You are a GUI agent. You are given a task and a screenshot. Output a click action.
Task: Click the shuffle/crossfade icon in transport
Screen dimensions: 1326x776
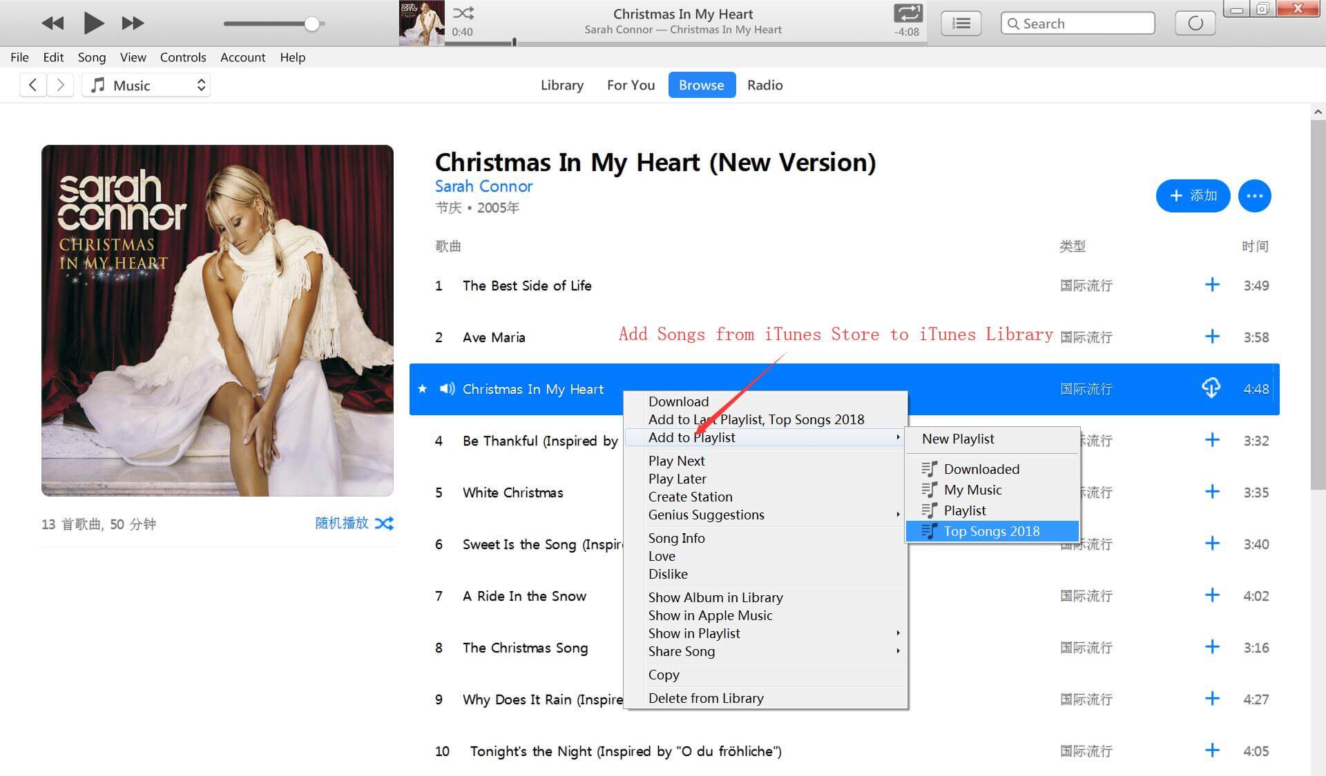[x=464, y=11]
